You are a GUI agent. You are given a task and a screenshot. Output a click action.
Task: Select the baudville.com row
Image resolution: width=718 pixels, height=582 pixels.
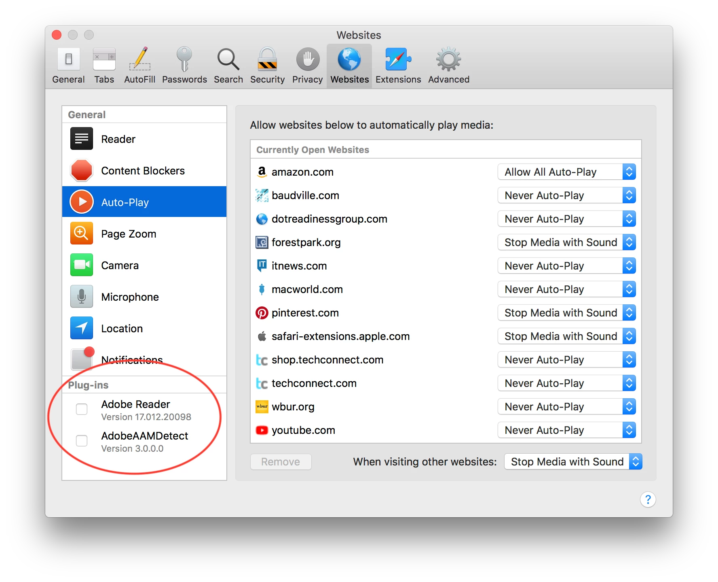[446, 195]
